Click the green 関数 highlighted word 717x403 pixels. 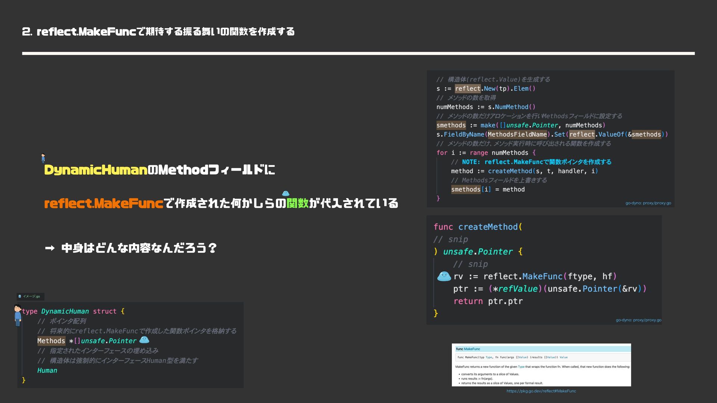(x=297, y=203)
